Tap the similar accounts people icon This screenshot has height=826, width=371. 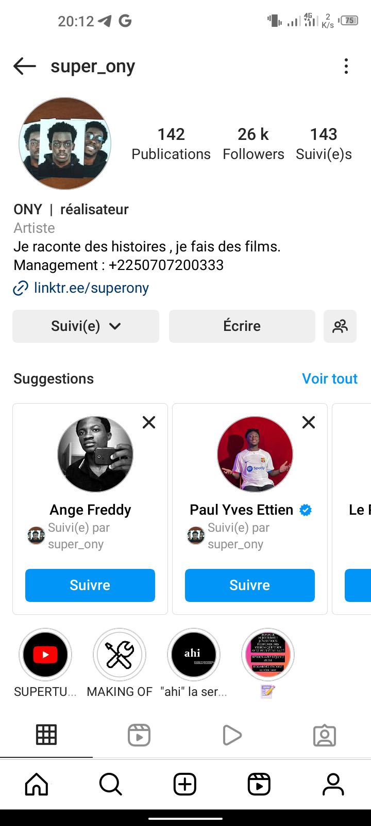coord(340,326)
